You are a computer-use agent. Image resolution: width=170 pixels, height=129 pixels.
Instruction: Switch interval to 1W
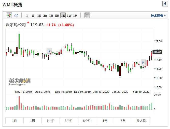click(69, 16)
